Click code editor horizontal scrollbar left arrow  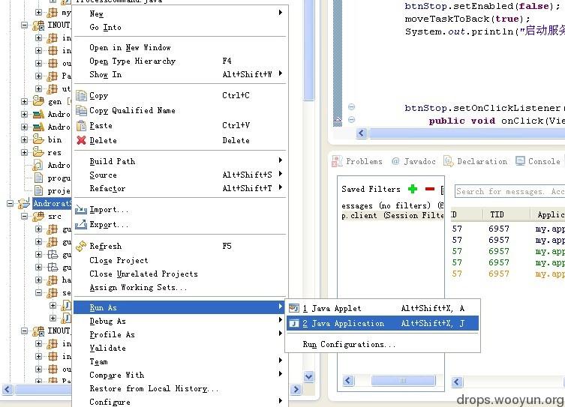362,133
